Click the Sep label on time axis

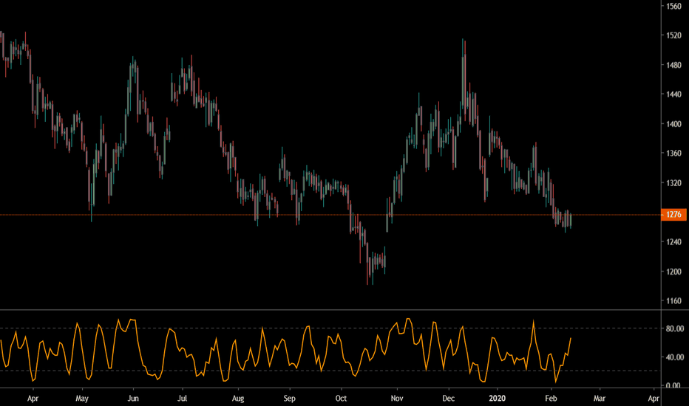coord(290,399)
